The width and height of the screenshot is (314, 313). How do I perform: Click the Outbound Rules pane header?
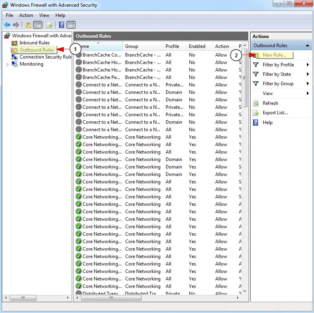tap(161, 36)
